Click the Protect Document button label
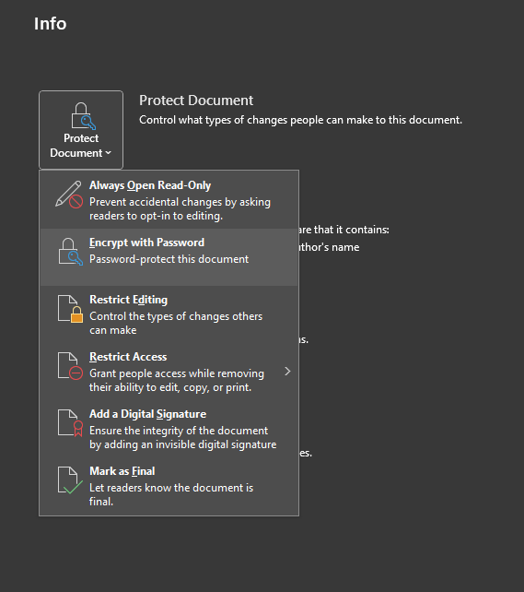This screenshot has height=592, width=524. (x=81, y=146)
